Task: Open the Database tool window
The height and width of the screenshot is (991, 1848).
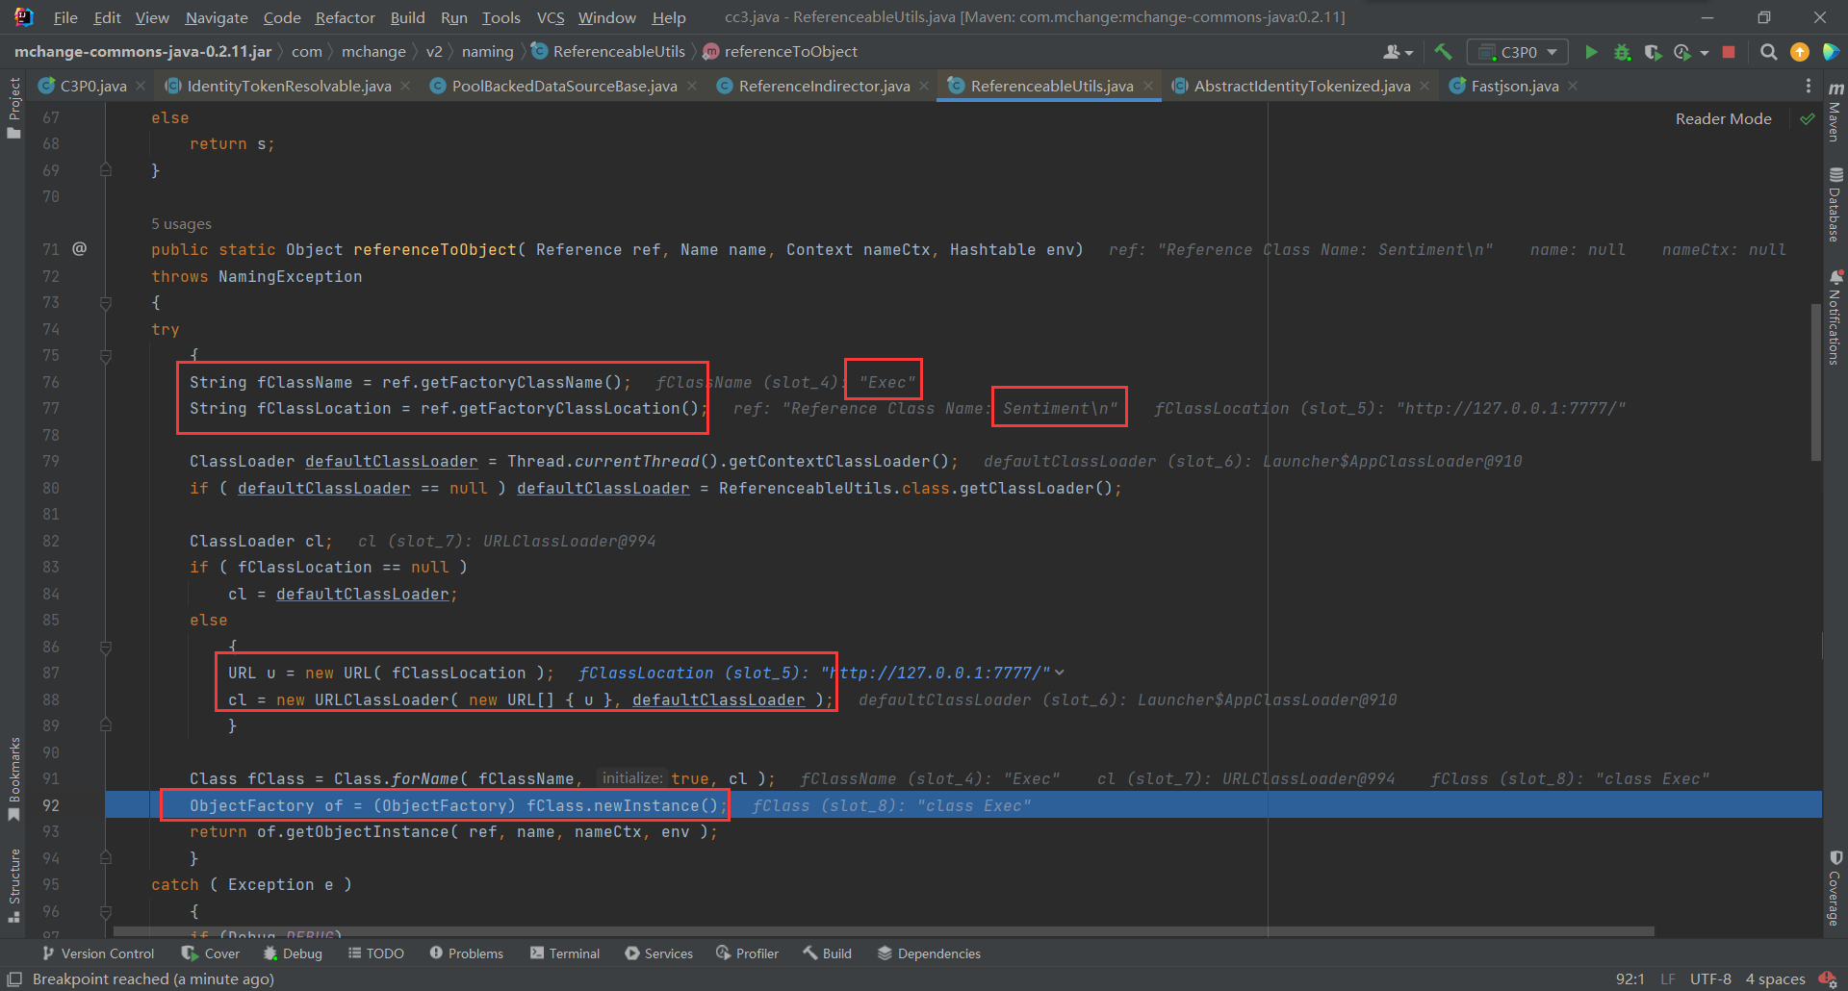Action: (1835, 205)
